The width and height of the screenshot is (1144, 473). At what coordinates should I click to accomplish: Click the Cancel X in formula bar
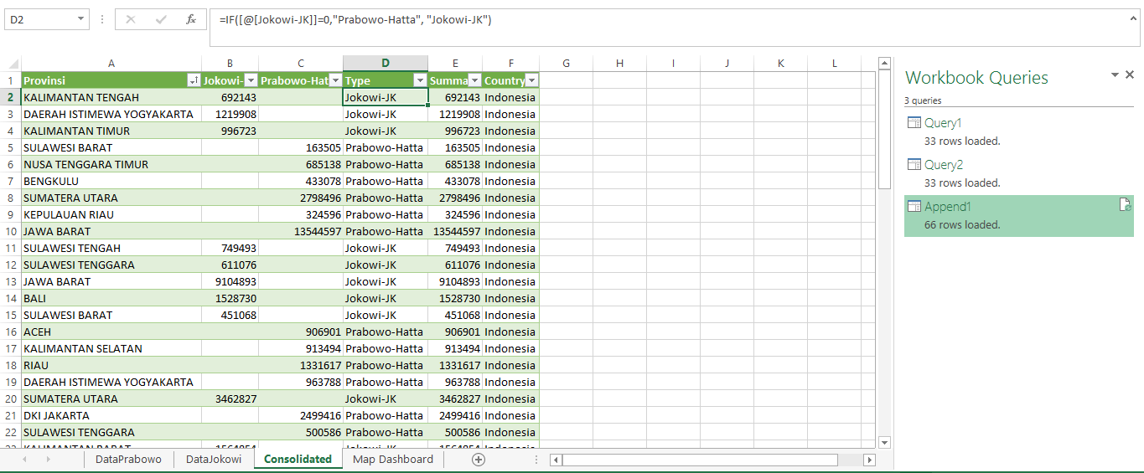(131, 19)
